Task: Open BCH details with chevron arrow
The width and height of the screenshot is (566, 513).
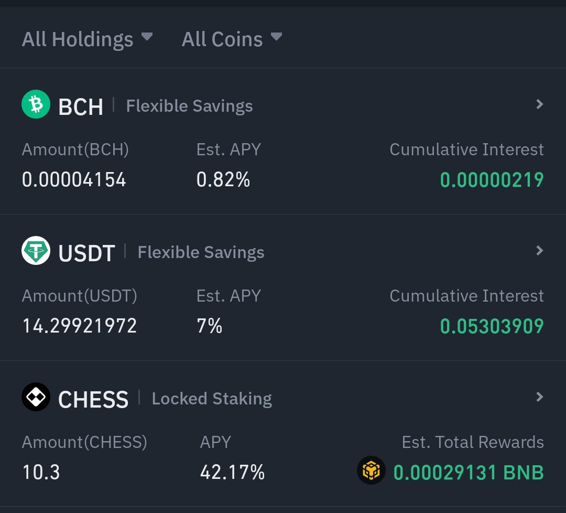Action: point(540,104)
